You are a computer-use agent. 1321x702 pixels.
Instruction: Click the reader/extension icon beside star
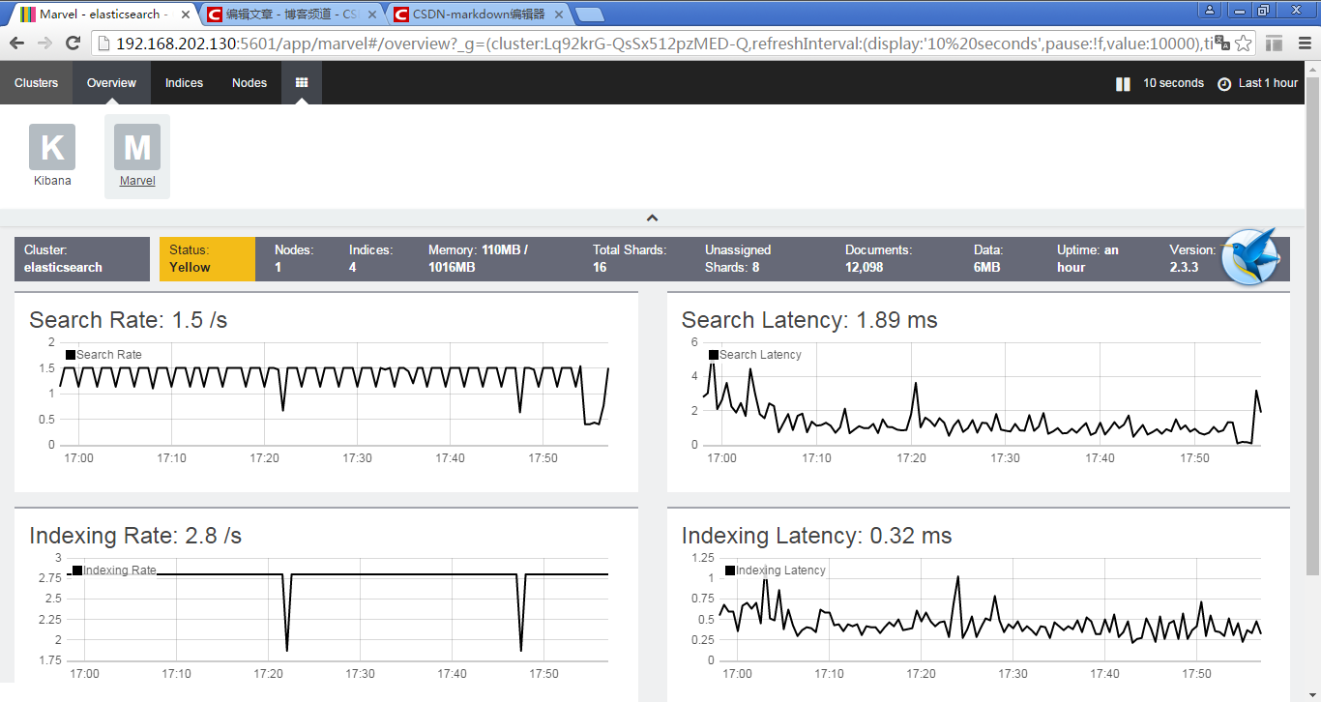1275,44
